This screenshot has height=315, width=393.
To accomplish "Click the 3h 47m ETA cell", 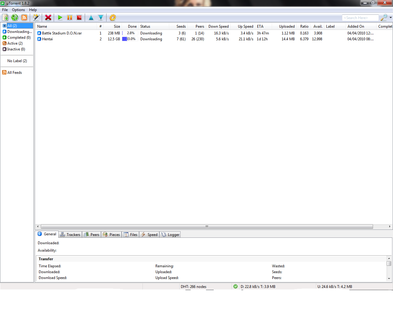I will click(x=263, y=33).
